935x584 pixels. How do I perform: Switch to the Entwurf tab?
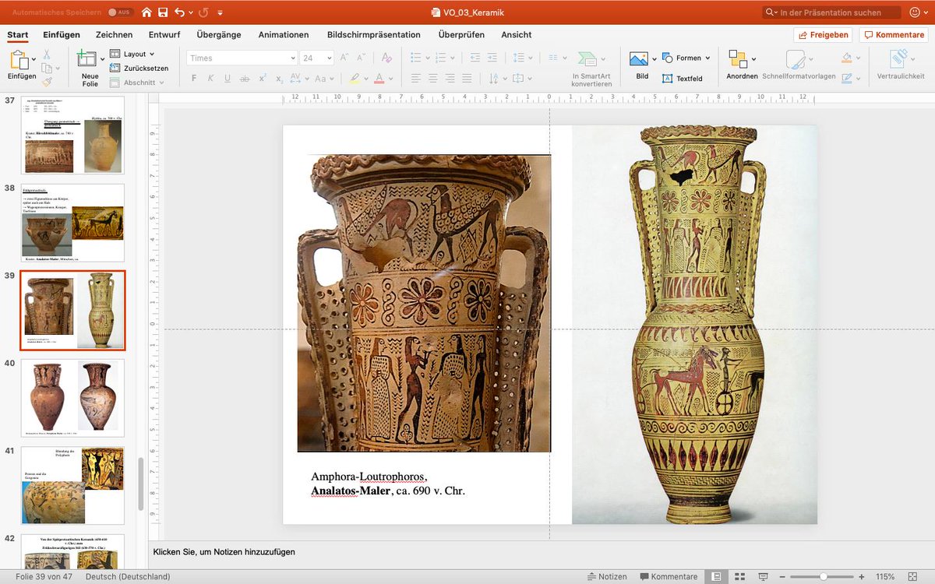pyautogui.click(x=164, y=35)
